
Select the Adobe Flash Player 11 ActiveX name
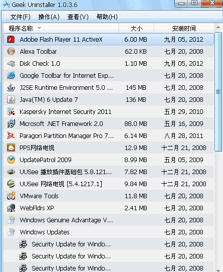pyautogui.click(x=61, y=39)
